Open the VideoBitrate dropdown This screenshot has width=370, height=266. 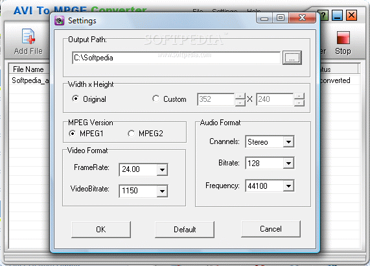[162, 191]
